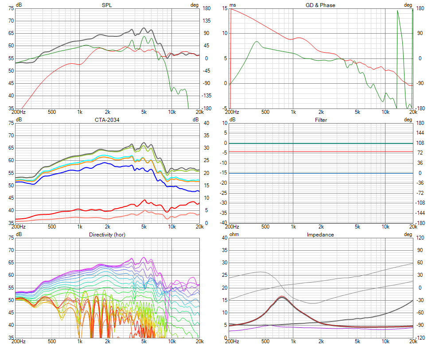Click the SPL chart title
Image resolution: width=428 pixels, height=345 pixels.
click(107, 5)
